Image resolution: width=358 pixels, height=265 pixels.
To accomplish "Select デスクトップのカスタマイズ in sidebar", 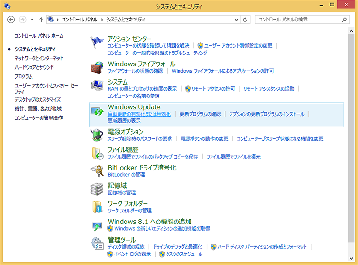I will pos(38,100).
